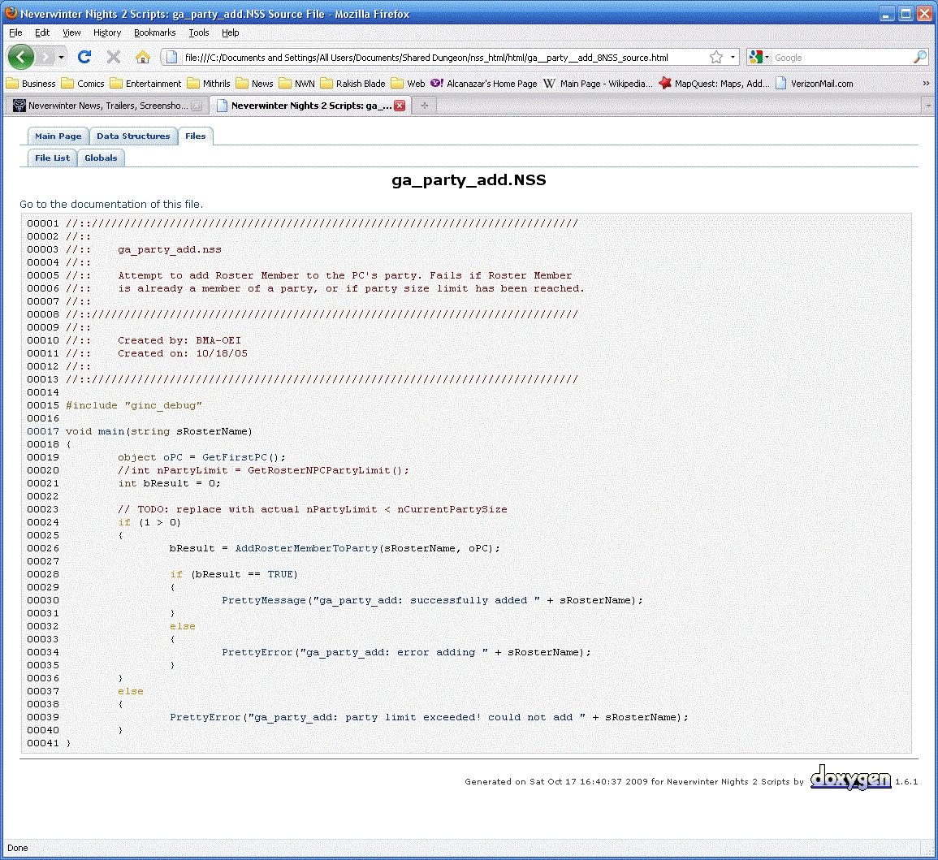Show more bookmarks via chevron overflow

click(x=926, y=83)
